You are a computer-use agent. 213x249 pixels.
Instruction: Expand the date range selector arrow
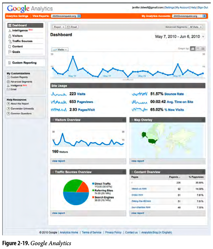pos(203,37)
